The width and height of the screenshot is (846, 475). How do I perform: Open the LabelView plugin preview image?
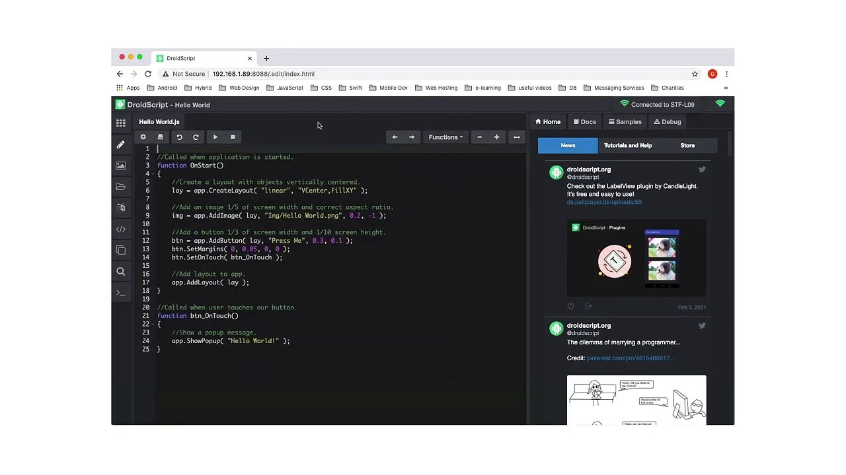coord(636,259)
